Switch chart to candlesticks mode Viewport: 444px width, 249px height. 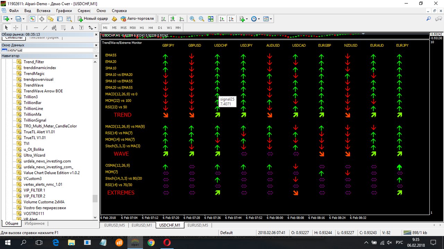pyautogui.click(x=172, y=19)
